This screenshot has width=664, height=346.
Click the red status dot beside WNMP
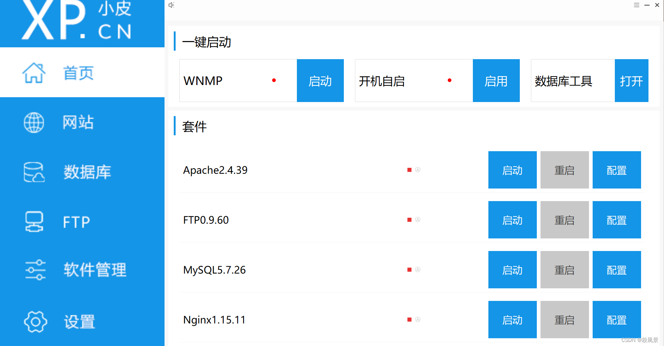click(x=274, y=80)
